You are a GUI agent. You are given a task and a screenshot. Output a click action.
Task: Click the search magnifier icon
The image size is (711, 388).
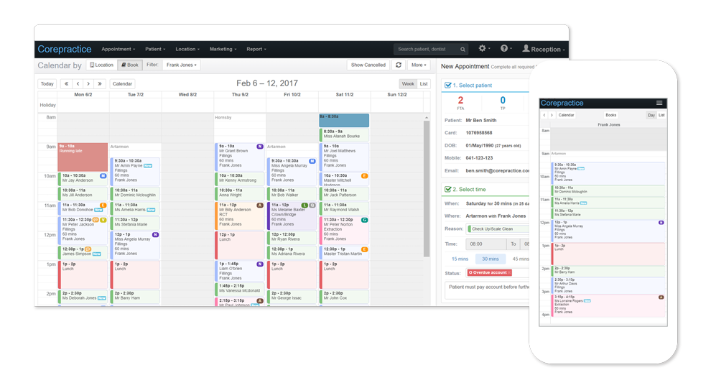(463, 50)
